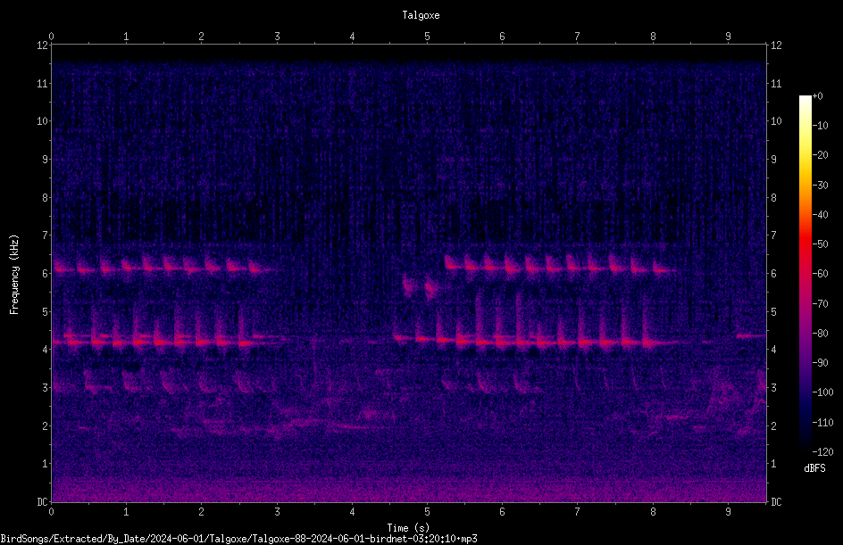
Task: Click the 9 kHz label on left axis
Action: tap(46, 159)
